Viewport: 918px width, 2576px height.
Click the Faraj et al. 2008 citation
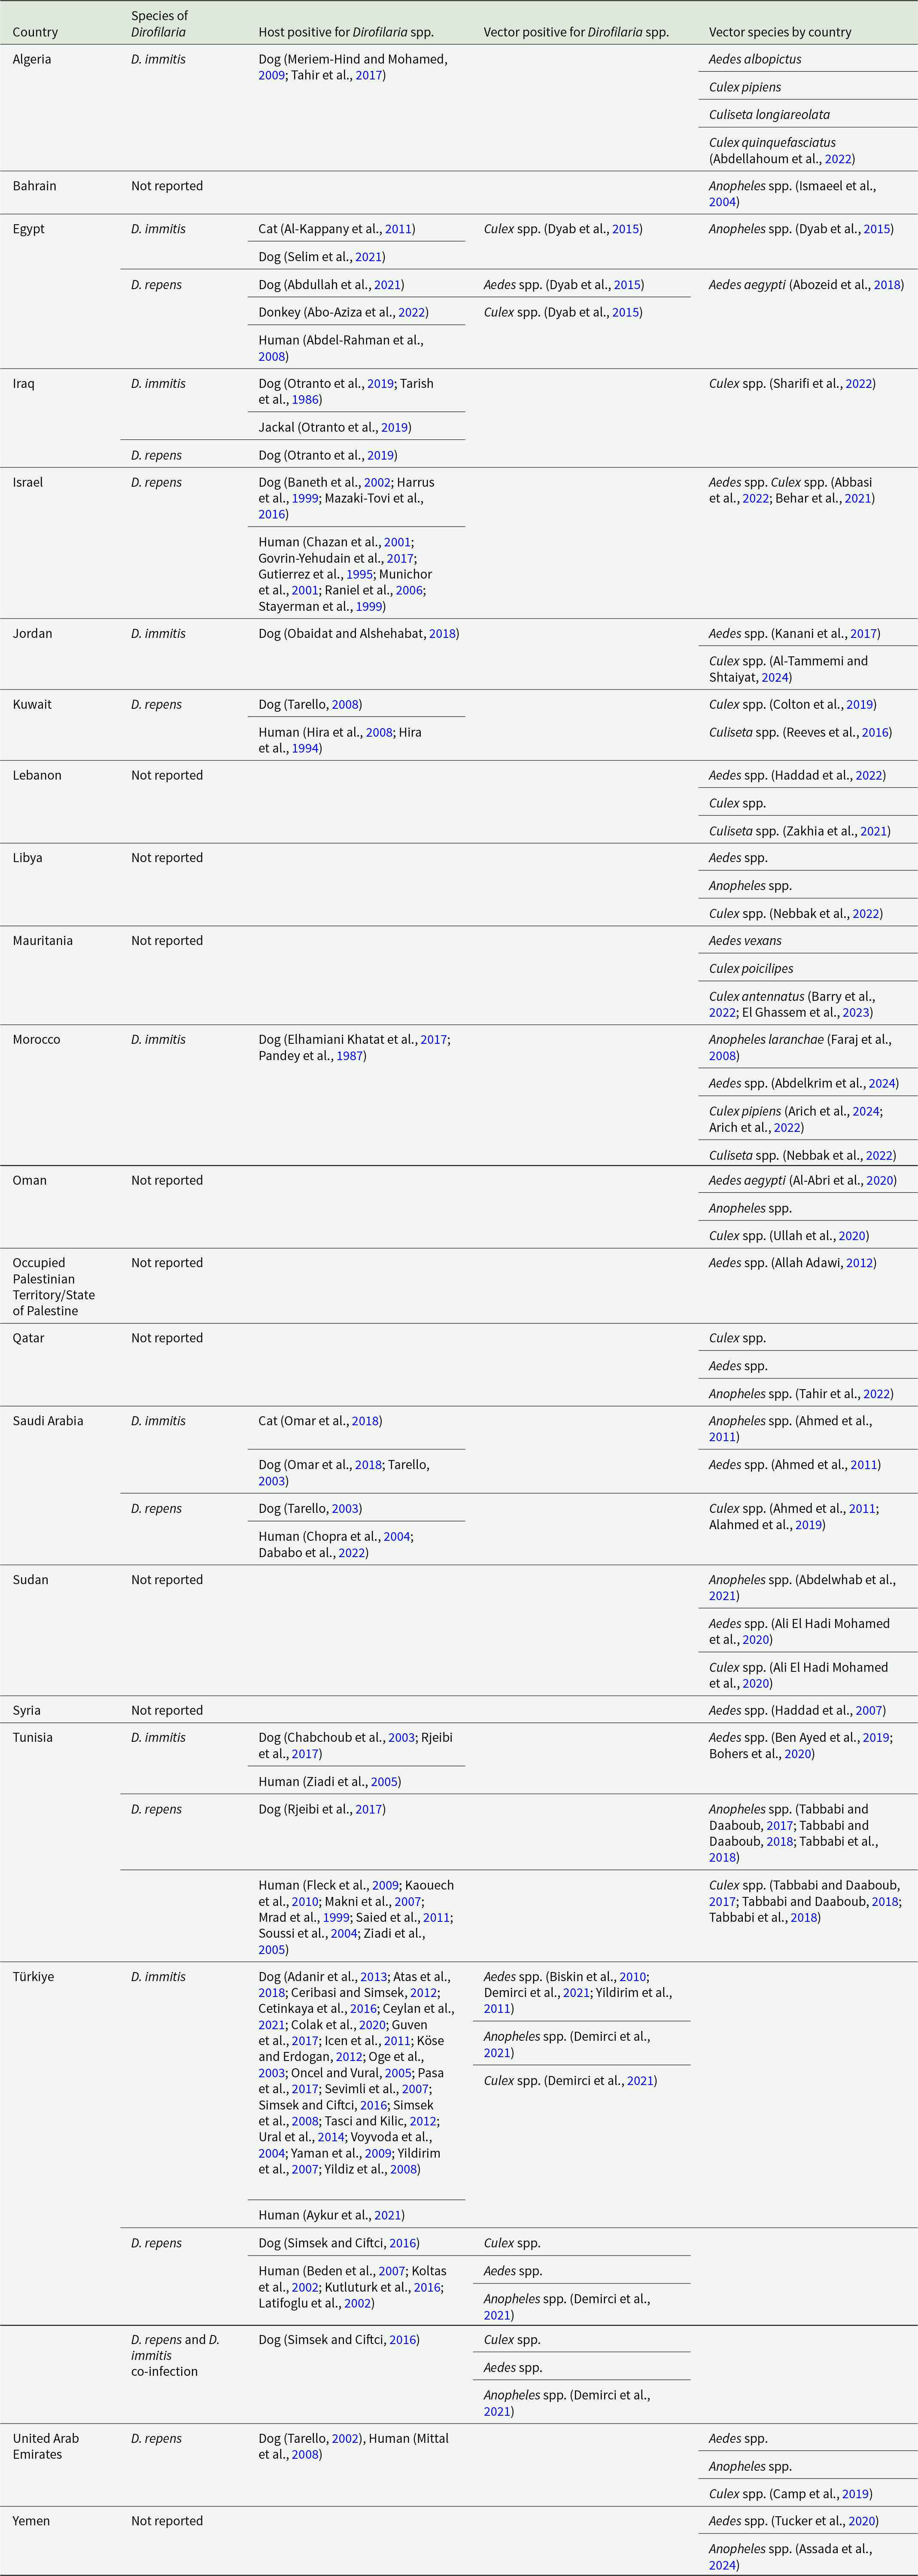click(x=722, y=1055)
